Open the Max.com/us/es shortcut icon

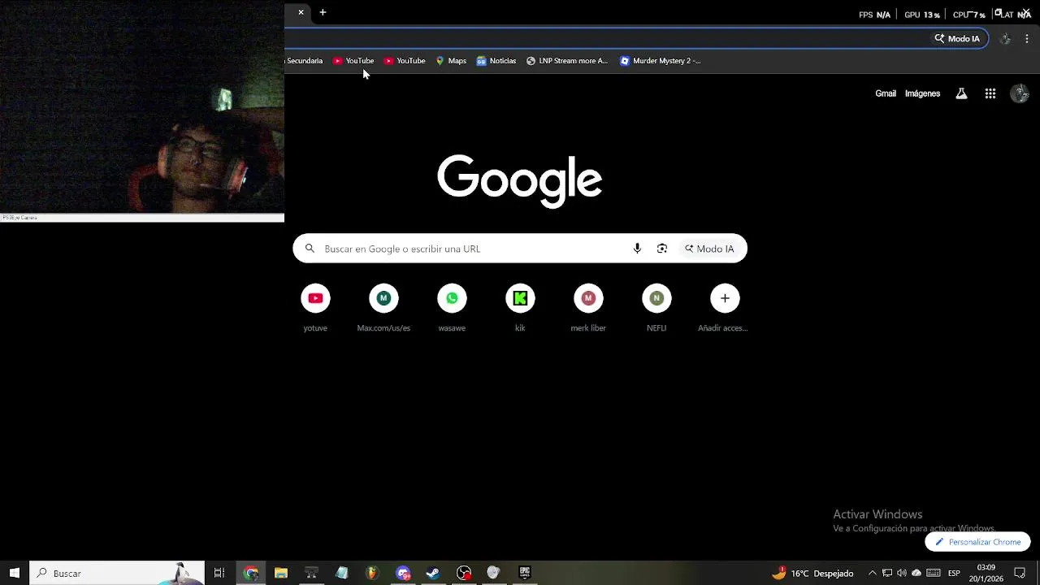coord(383,298)
